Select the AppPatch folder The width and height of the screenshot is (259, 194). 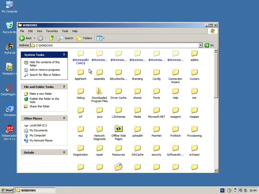click(80, 75)
